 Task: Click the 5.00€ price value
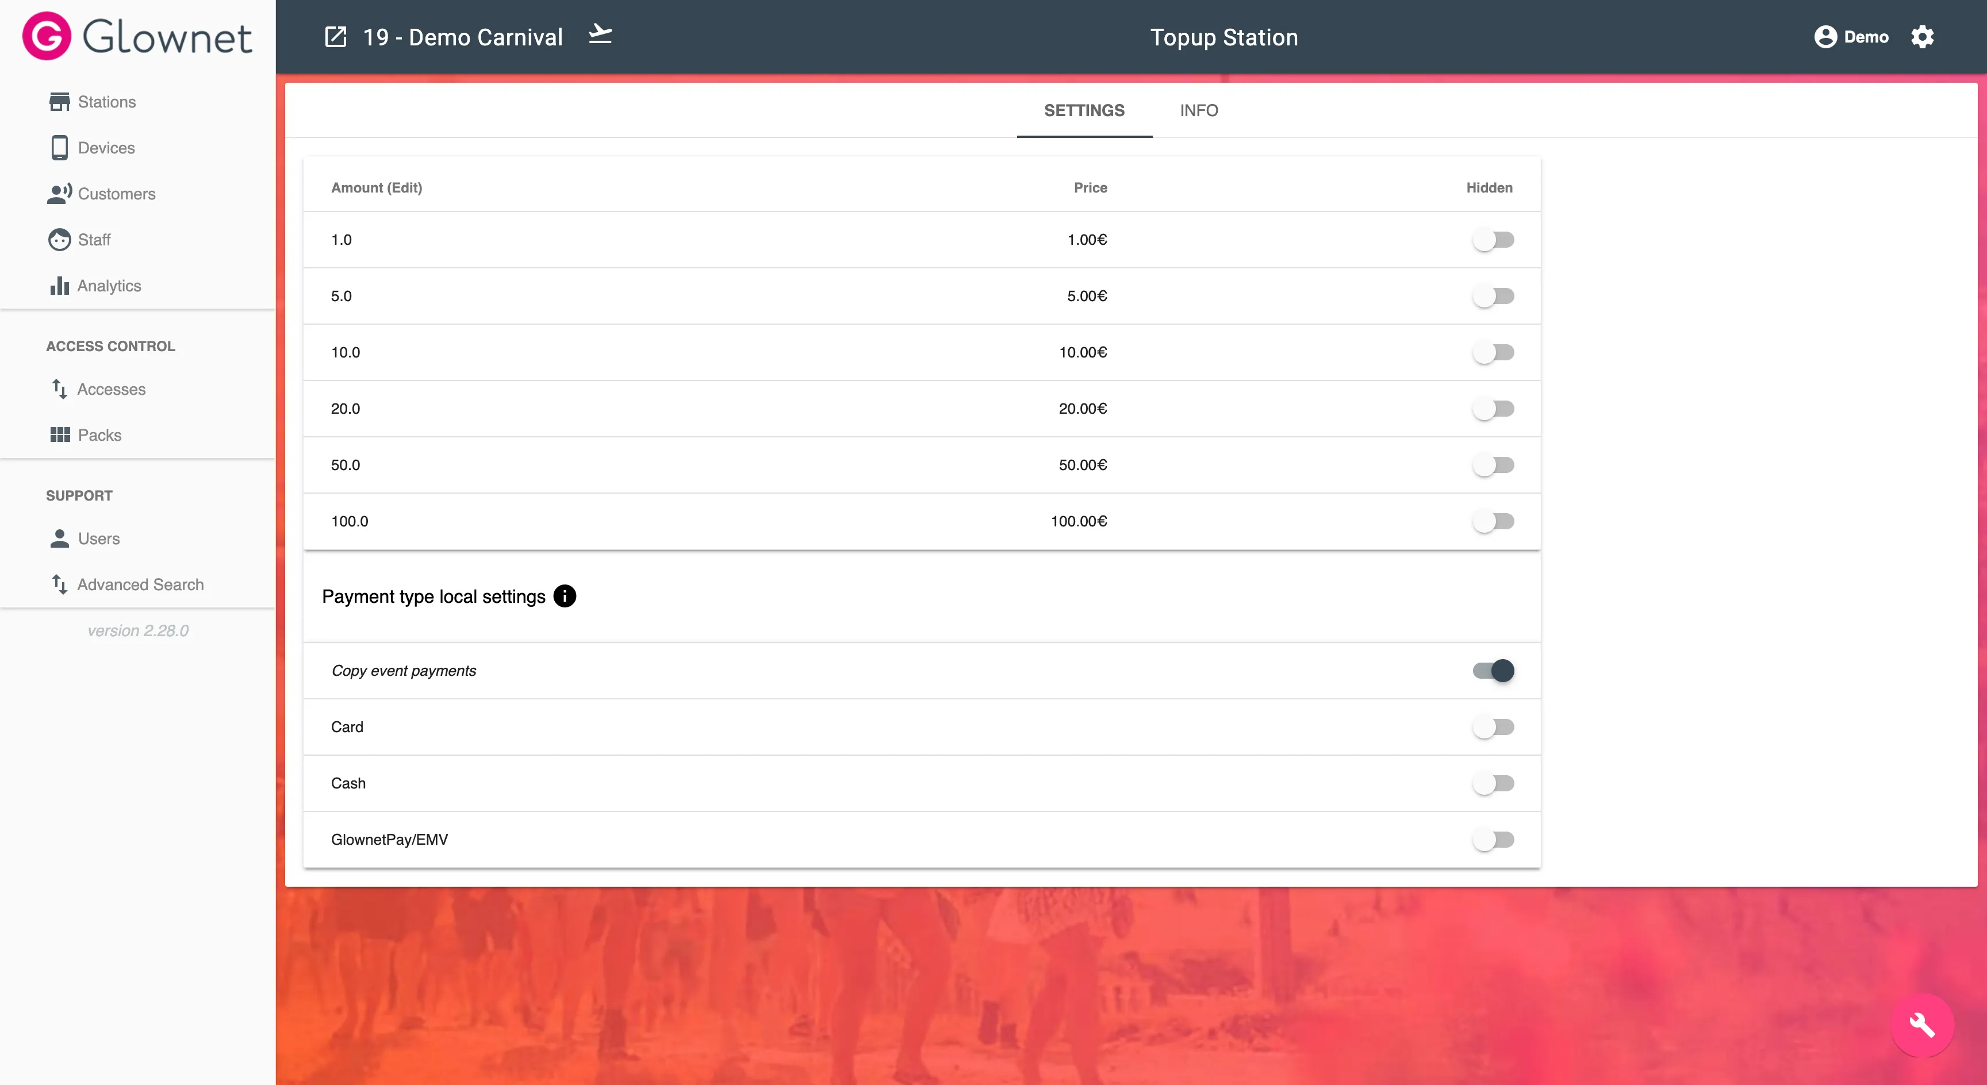pyautogui.click(x=1087, y=296)
